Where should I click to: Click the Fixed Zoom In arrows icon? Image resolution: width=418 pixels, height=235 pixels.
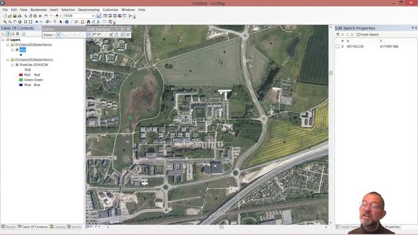click(25, 22)
